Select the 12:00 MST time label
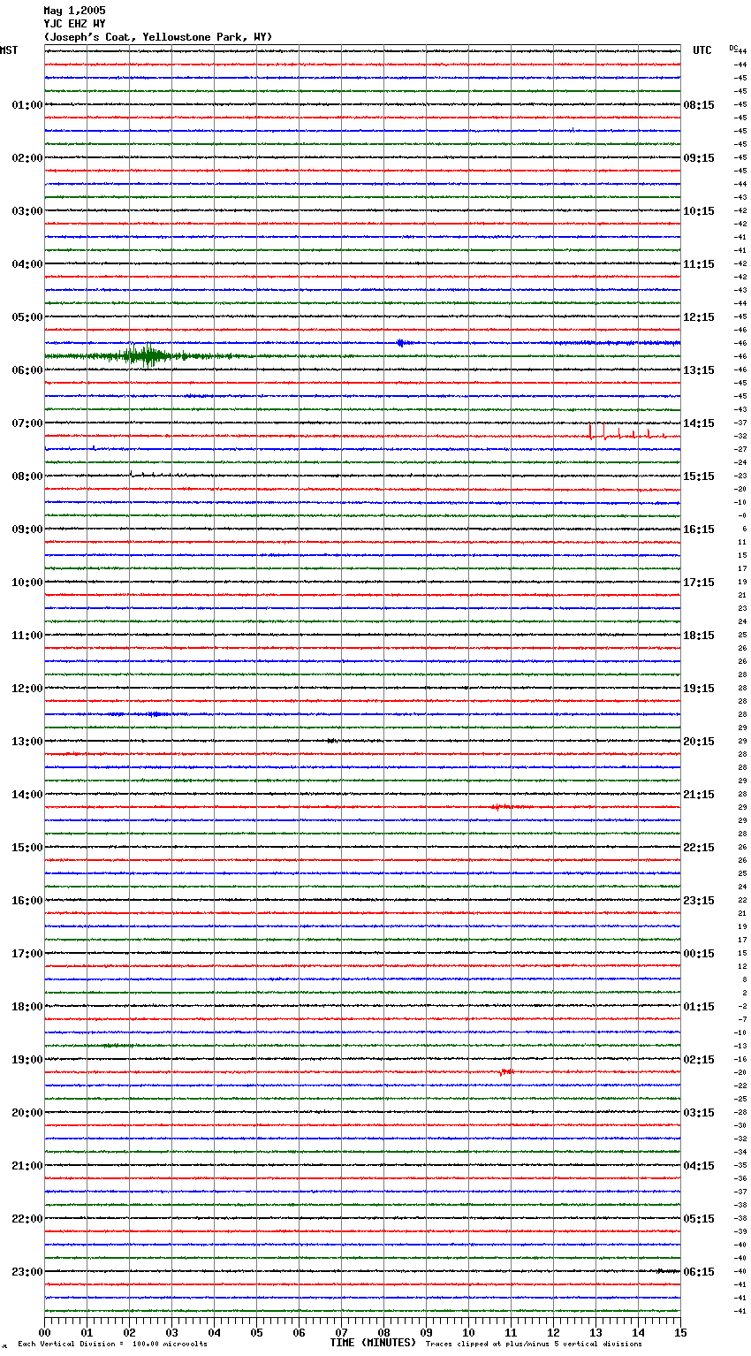751x1356 pixels. click(x=27, y=689)
